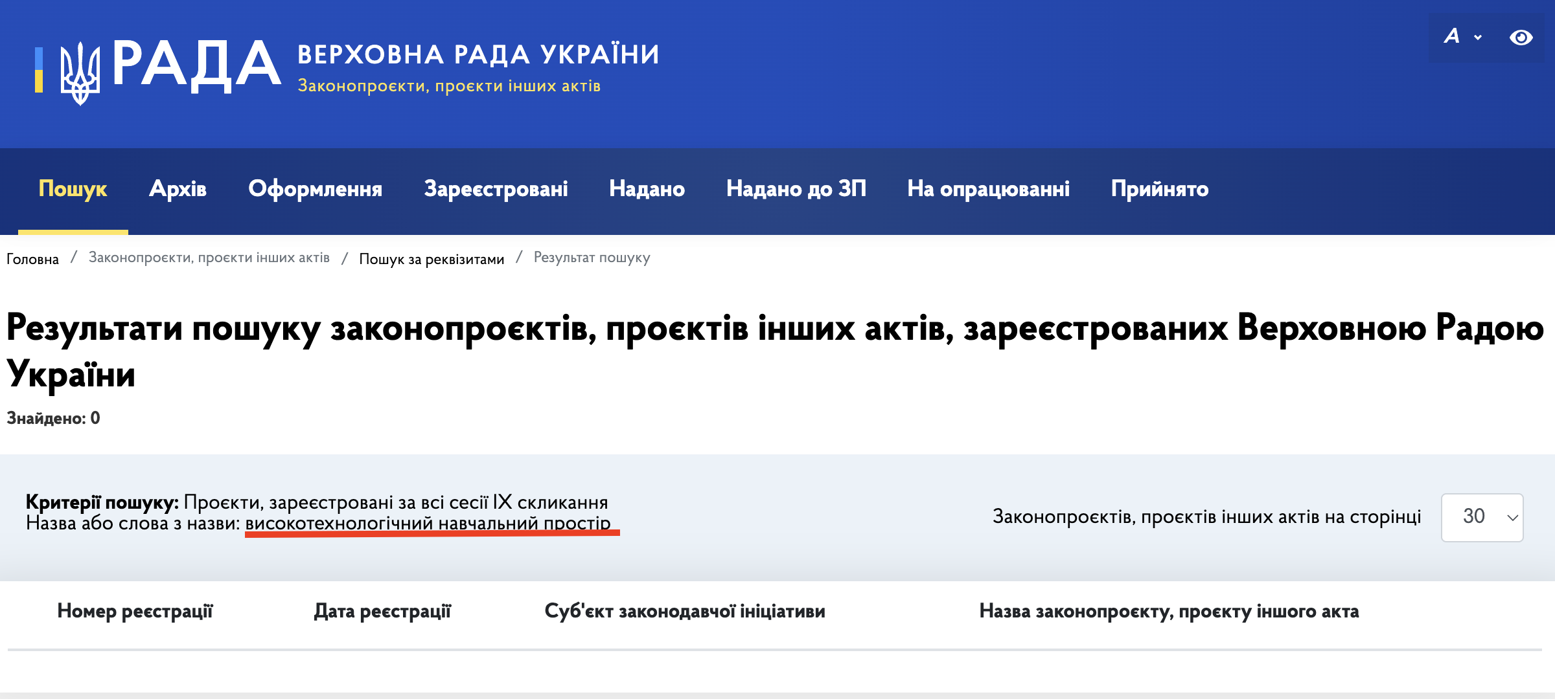The height and width of the screenshot is (699, 1555).
Task: Open the font size A dropdown
Action: coord(1463,36)
